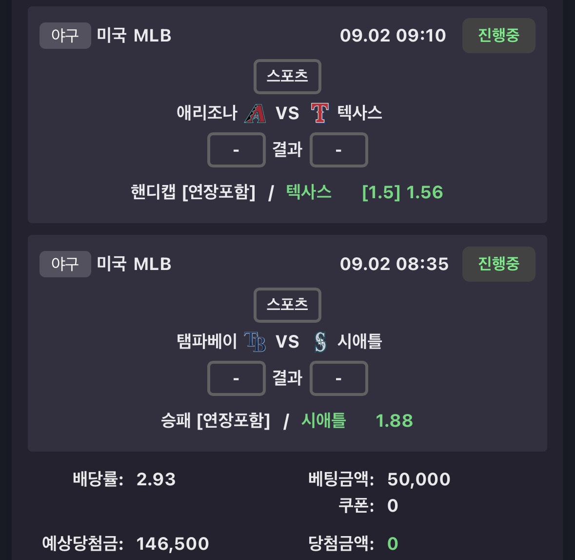This screenshot has height=560, width=575.
Task: Click the [1.5] 1.56 handicap odds
Action: [x=403, y=192]
